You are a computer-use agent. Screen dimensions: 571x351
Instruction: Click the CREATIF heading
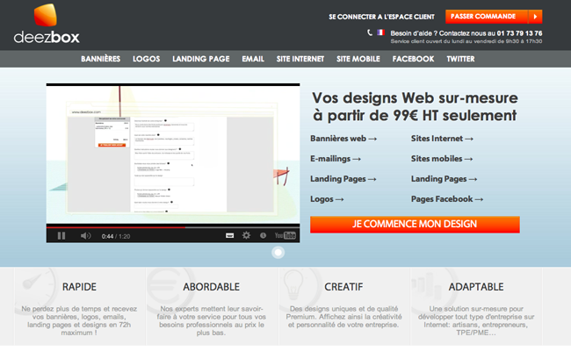pos(343,287)
